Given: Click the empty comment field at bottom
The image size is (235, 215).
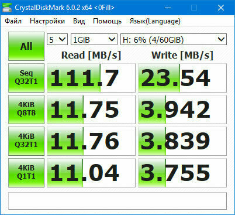Looking at the screenshot, I should tap(117, 201).
